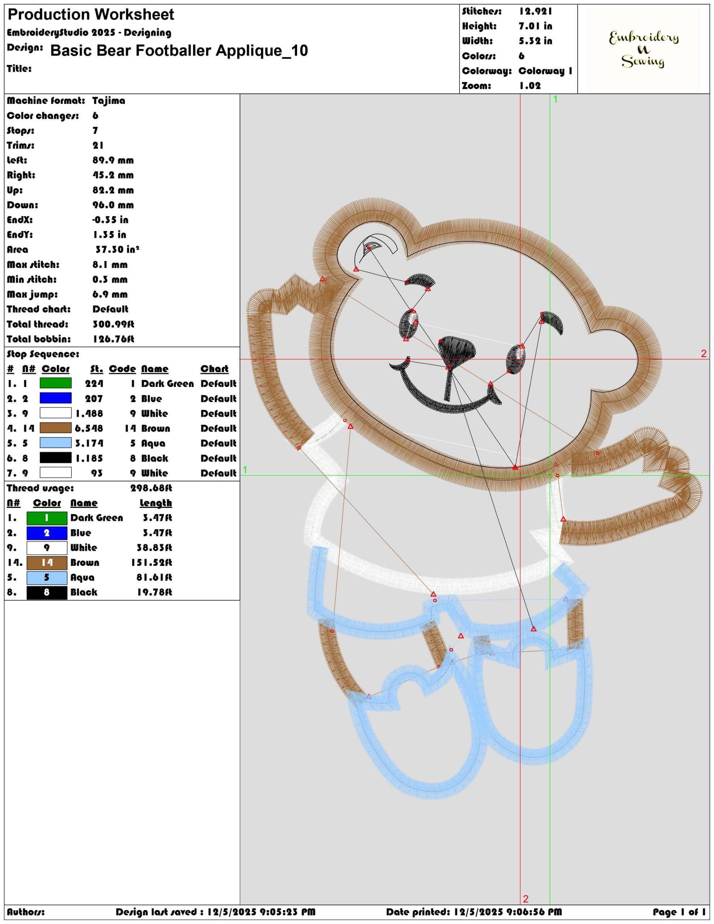Select the Thread usage swatch numbered 8
The height and width of the screenshot is (924, 714).
pyautogui.click(x=47, y=592)
